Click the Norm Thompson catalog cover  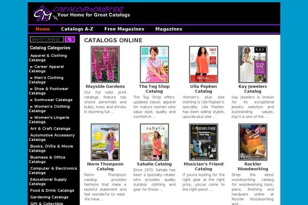[105, 142]
